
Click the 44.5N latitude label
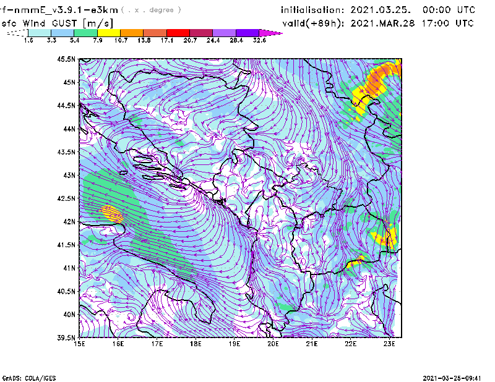pyautogui.click(x=66, y=106)
